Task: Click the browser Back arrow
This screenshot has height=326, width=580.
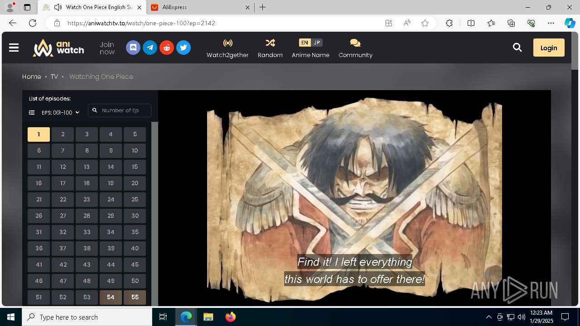Action: tap(13, 23)
